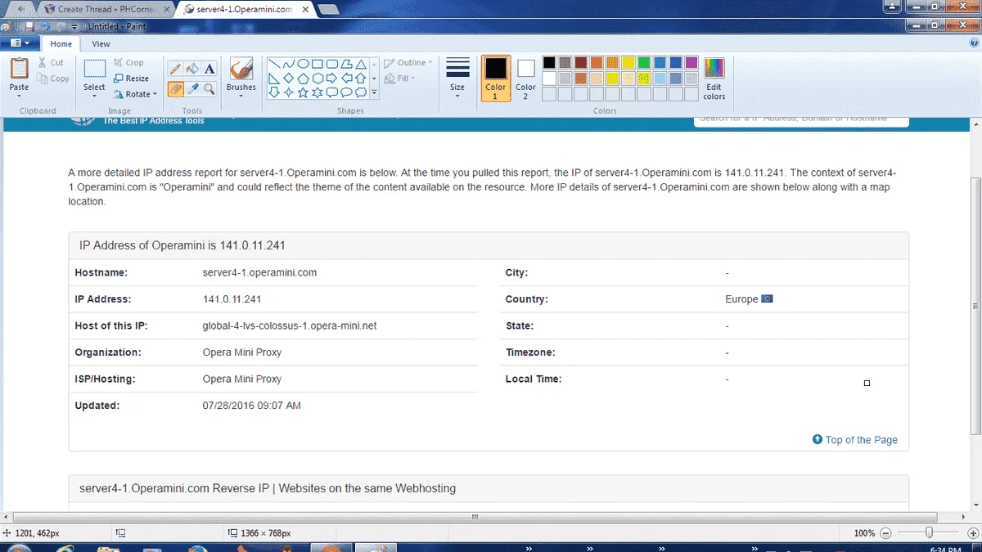Choose the Five-point star shape
The height and width of the screenshot is (552, 982).
[303, 92]
